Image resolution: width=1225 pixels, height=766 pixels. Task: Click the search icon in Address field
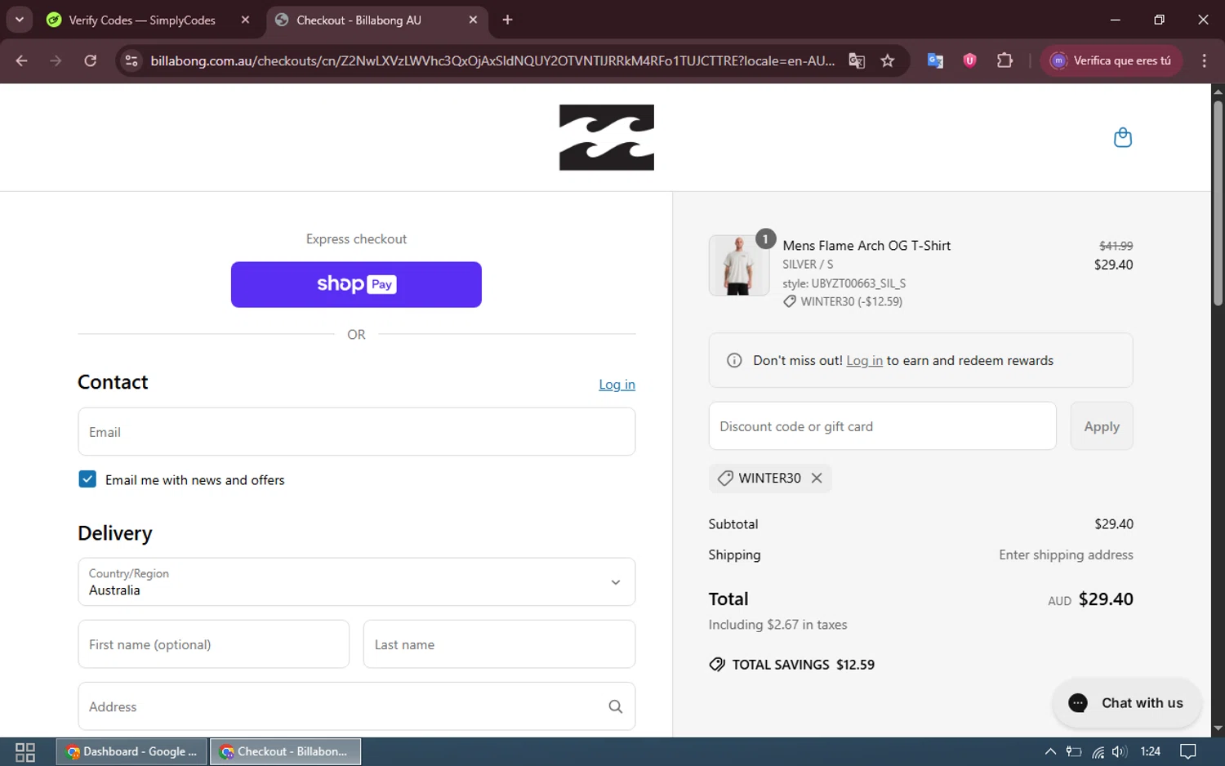616,706
